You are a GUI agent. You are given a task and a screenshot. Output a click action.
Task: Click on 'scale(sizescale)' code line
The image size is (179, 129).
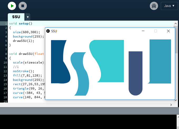click(x=28, y=62)
